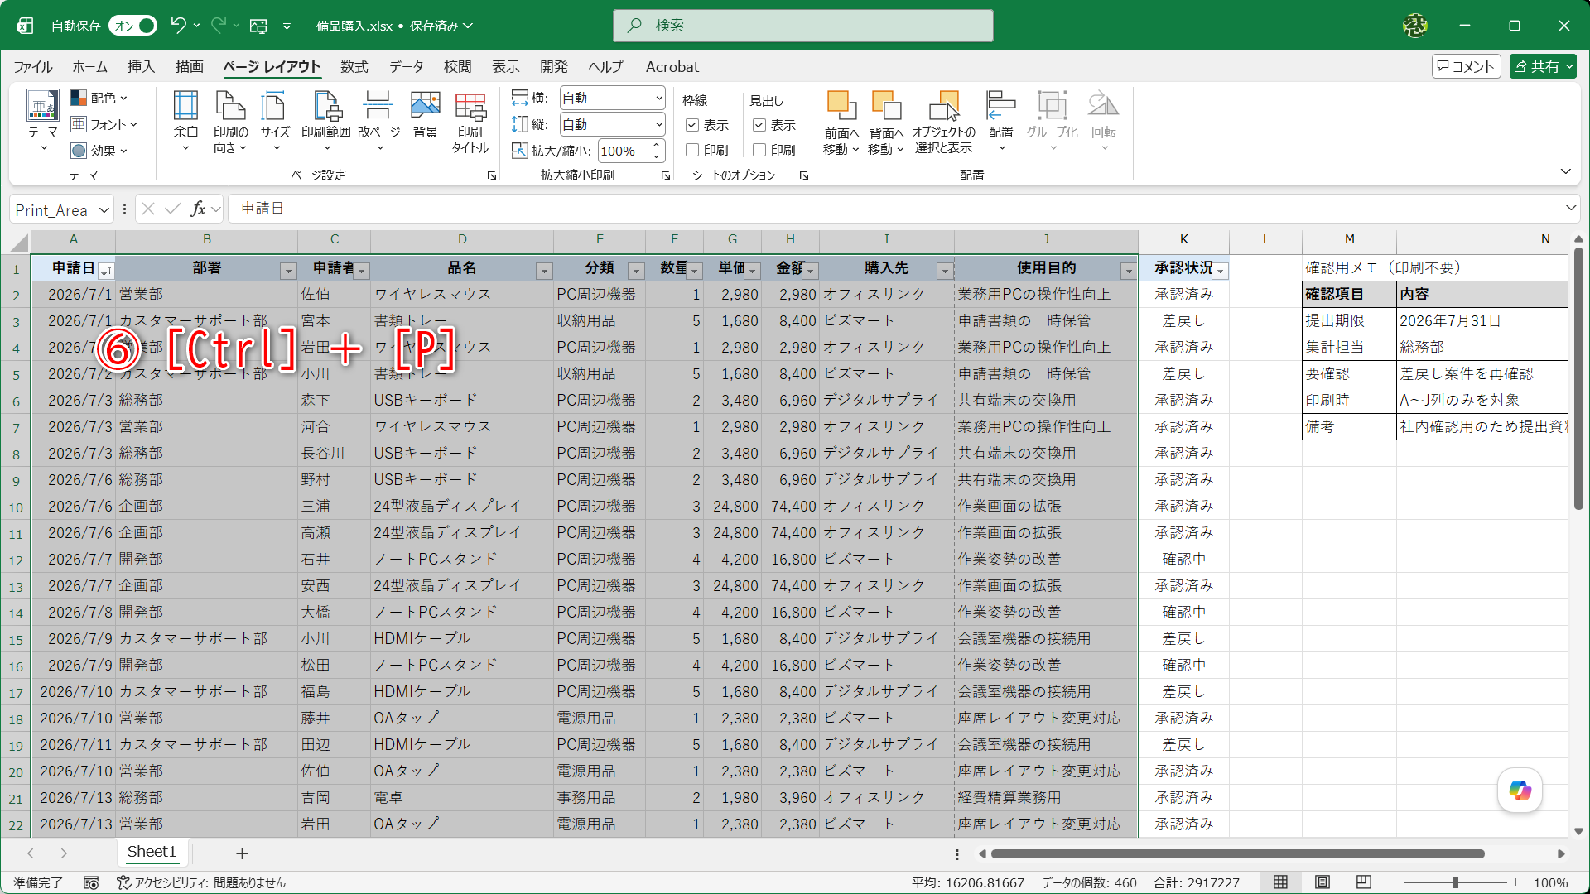
Task: Click the 検索 search box
Action: coord(802,26)
